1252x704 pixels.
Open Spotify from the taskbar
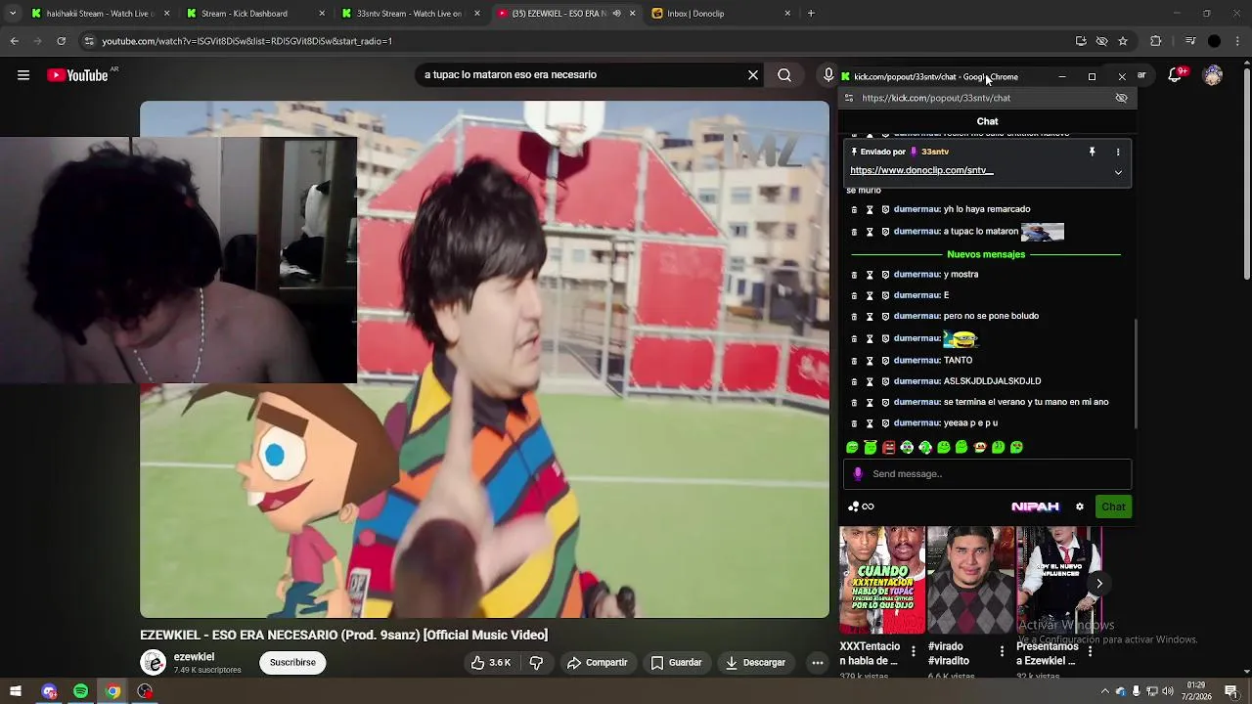(x=81, y=691)
